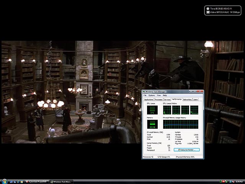Select the Performance tab
The width and height of the screenshot is (245, 184).
(x=177, y=99)
